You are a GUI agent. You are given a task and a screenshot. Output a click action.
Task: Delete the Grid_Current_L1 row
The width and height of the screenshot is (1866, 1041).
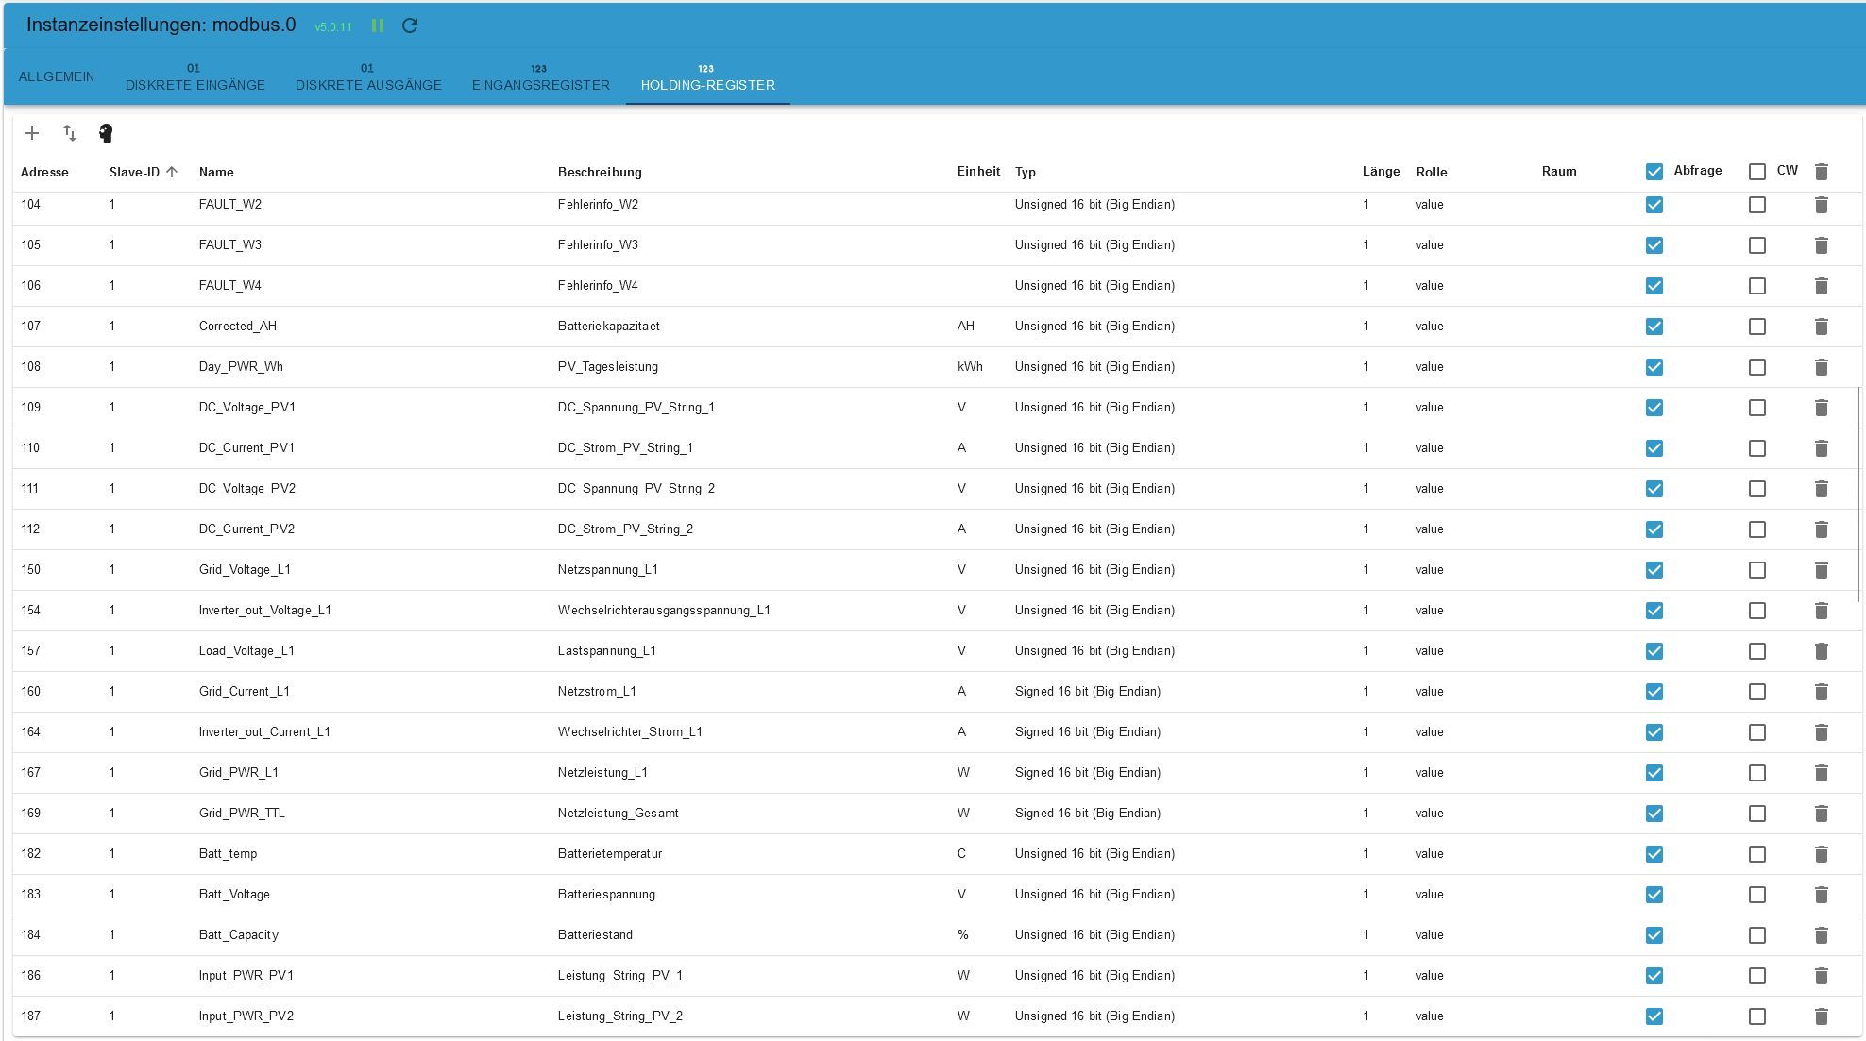tap(1822, 692)
